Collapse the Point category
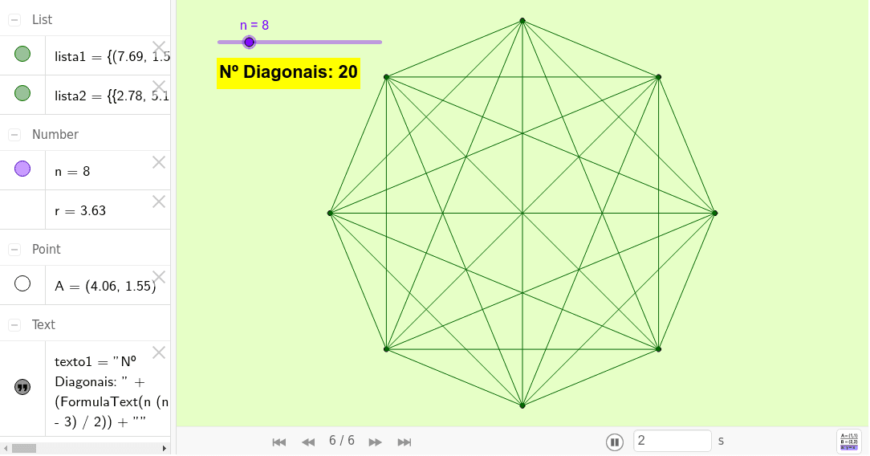The image size is (870, 456). coord(14,250)
